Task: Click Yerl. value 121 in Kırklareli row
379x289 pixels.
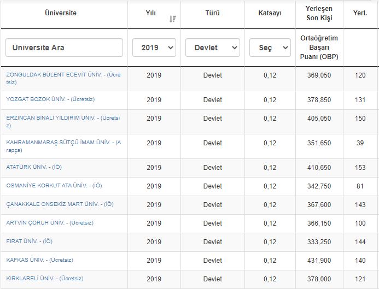Action: click(x=360, y=279)
